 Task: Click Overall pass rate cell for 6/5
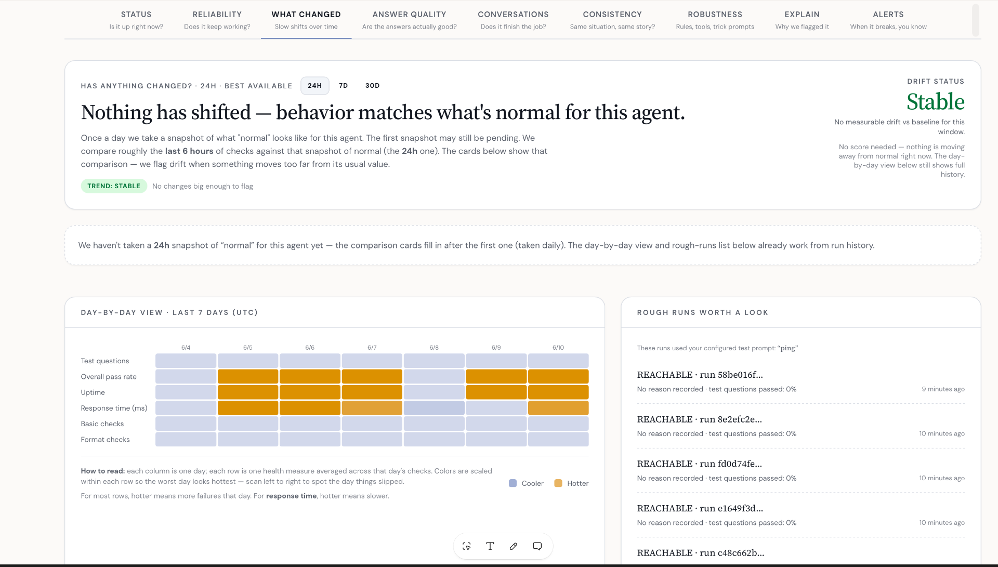248,377
